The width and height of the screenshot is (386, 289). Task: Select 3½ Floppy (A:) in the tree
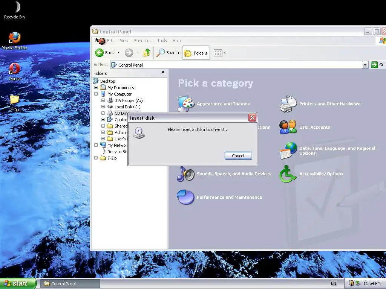pyautogui.click(x=129, y=100)
